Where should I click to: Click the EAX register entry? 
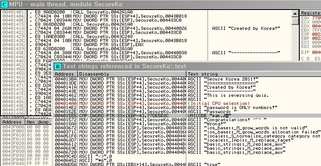[311, 18]
